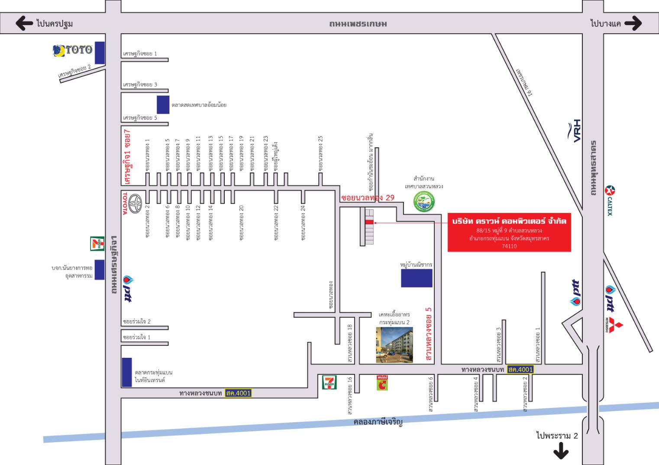Click the สค.4001 badge near สวนหลวงซอย 3
The width and height of the screenshot is (659, 465).
(x=520, y=369)
